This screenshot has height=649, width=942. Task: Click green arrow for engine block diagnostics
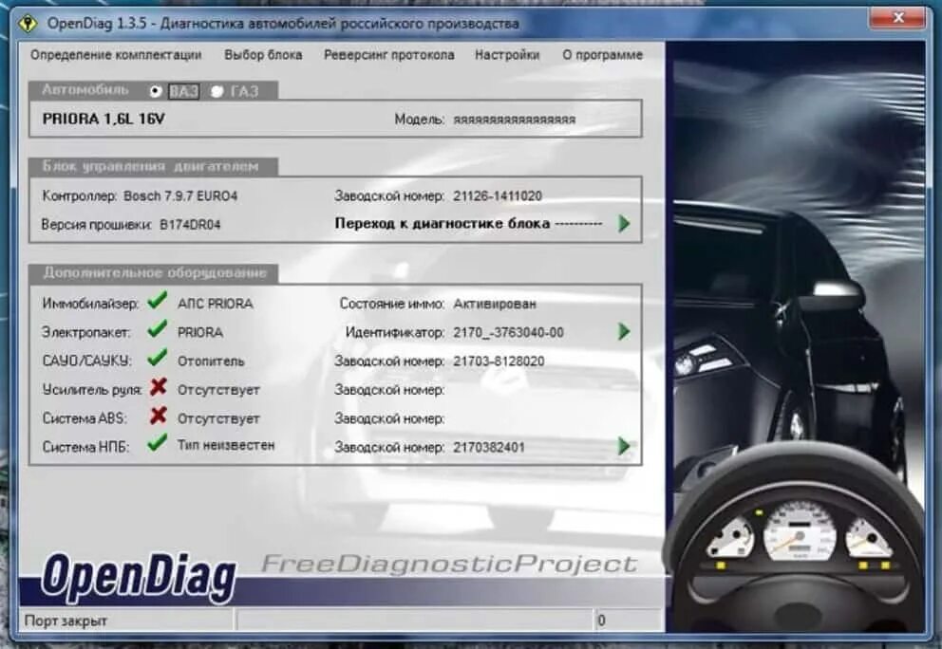(624, 224)
